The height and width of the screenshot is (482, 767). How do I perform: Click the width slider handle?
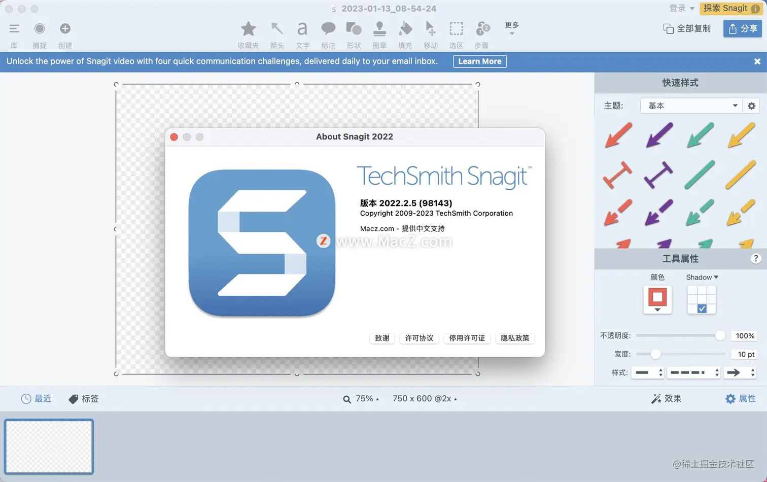click(x=655, y=354)
